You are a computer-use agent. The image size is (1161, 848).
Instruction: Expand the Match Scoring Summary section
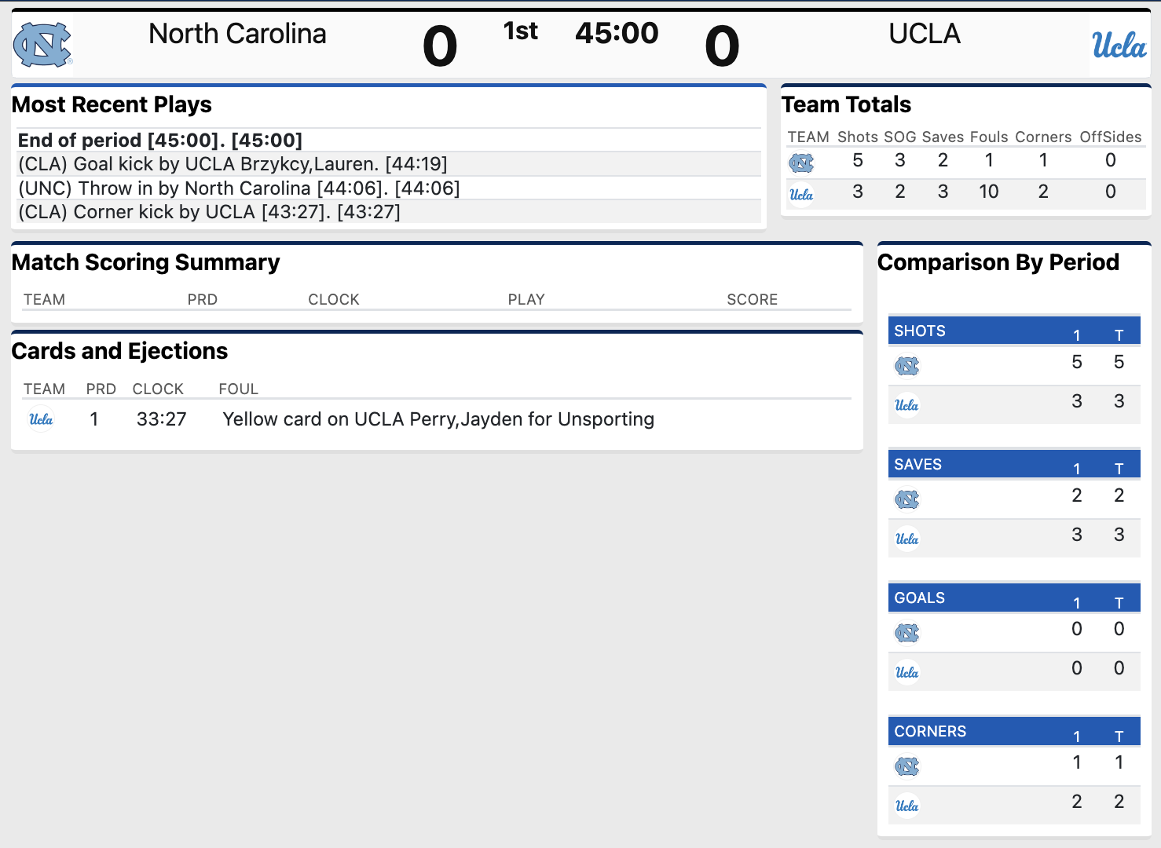(x=145, y=262)
